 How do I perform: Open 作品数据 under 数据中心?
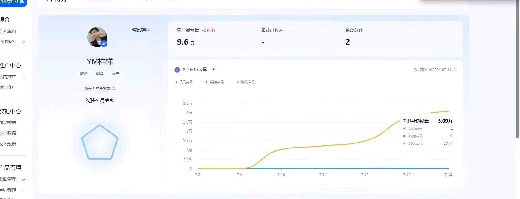coord(8,123)
